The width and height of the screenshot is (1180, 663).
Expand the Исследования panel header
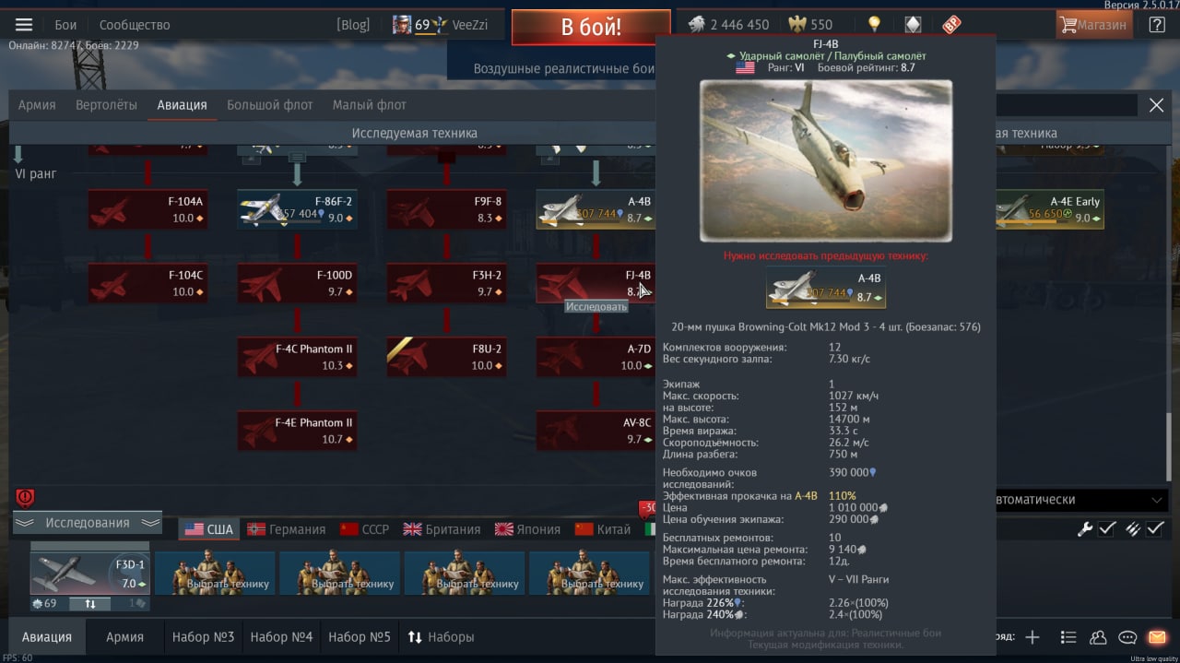(88, 523)
